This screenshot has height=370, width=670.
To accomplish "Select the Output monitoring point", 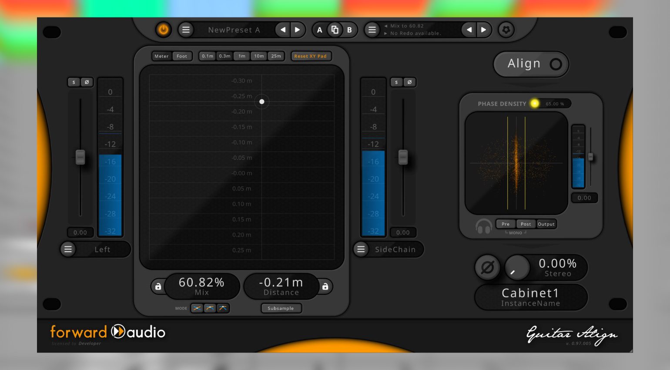I will tap(546, 224).
